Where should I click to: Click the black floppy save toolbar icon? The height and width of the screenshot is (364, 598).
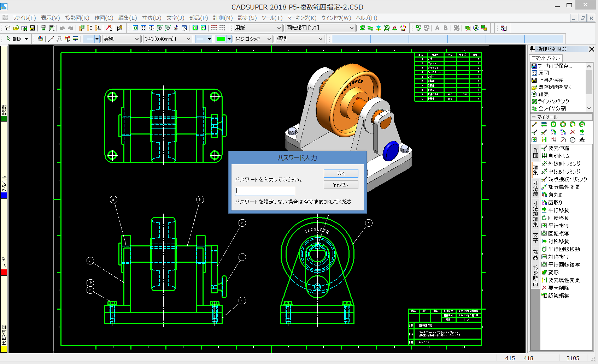pos(32,28)
